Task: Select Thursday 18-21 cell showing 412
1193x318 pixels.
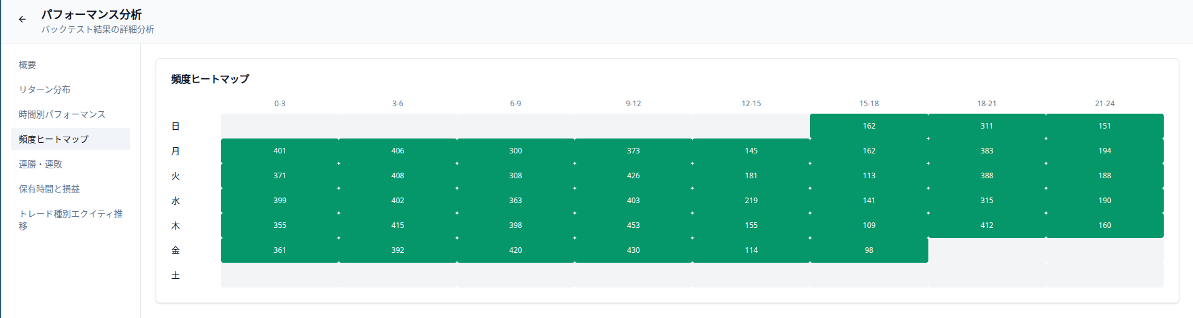Action: click(x=986, y=225)
